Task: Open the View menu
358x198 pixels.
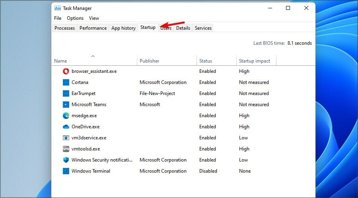Action: pyautogui.click(x=94, y=18)
